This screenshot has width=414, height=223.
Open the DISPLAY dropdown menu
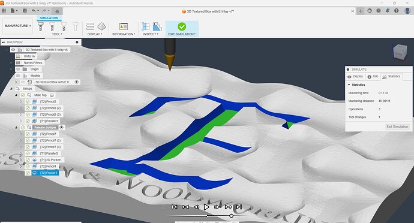click(95, 34)
